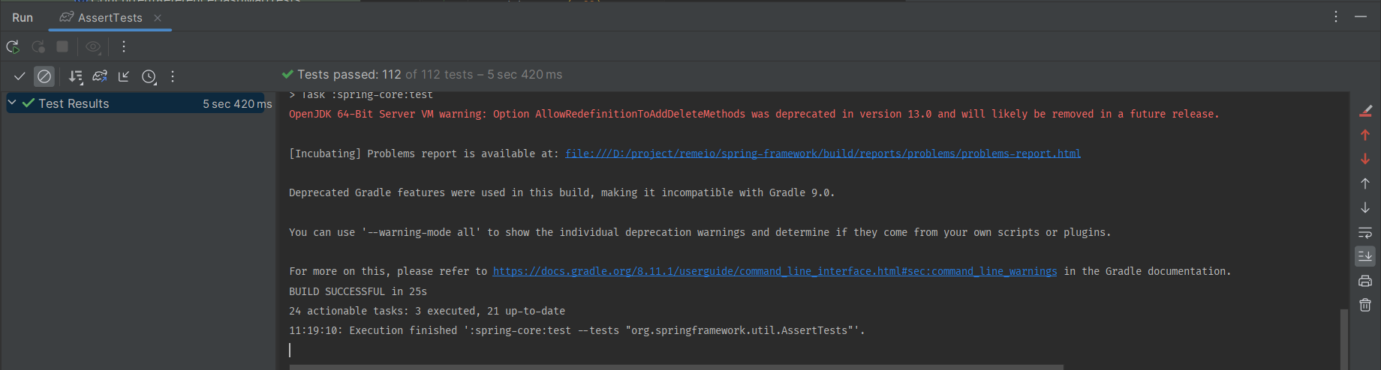Open test runner more options menu
This screenshot has width=1381, height=370.
[x=173, y=76]
